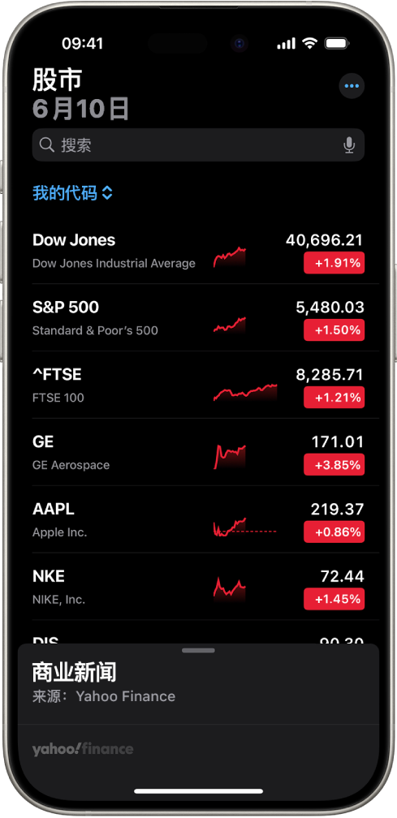Open the ^FTSE sparkline chart
The image size is (397, 818).
click(x=245, y=392)
